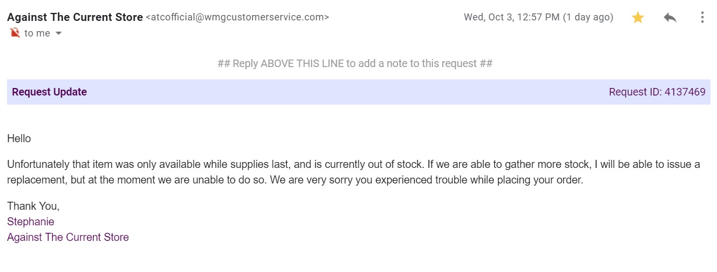The height and width of the screenshot is (272, 717).
Task: Click the reply arrow icon
Action: coord(670,18)
